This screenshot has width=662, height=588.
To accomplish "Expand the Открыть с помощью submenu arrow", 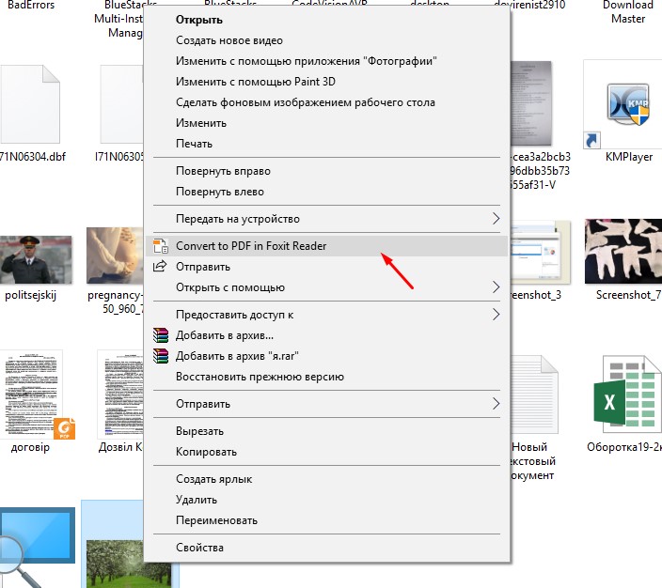I will [496, 287].
